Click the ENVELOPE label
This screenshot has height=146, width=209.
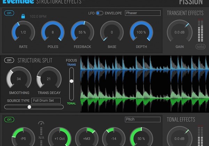click(x=113, y=13)
